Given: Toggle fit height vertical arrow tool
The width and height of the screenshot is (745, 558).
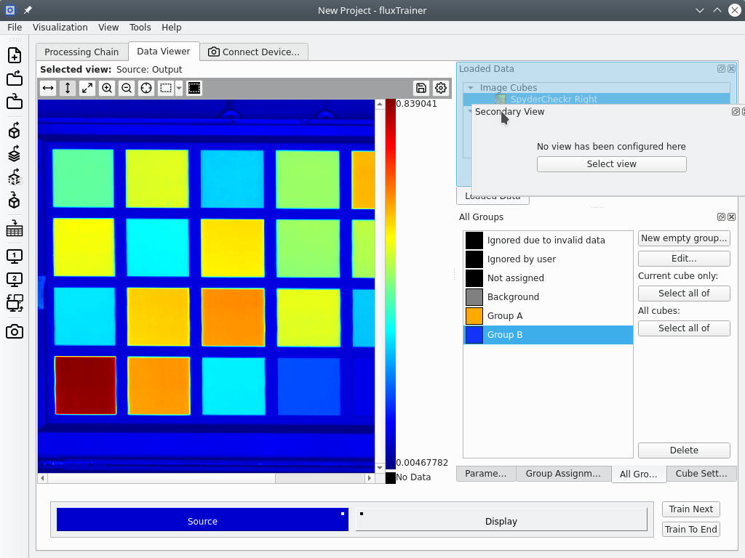Looking at the screenshot, I should (68, 88).
